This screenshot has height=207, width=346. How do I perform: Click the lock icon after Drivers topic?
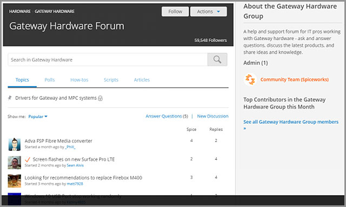point(100,98)
